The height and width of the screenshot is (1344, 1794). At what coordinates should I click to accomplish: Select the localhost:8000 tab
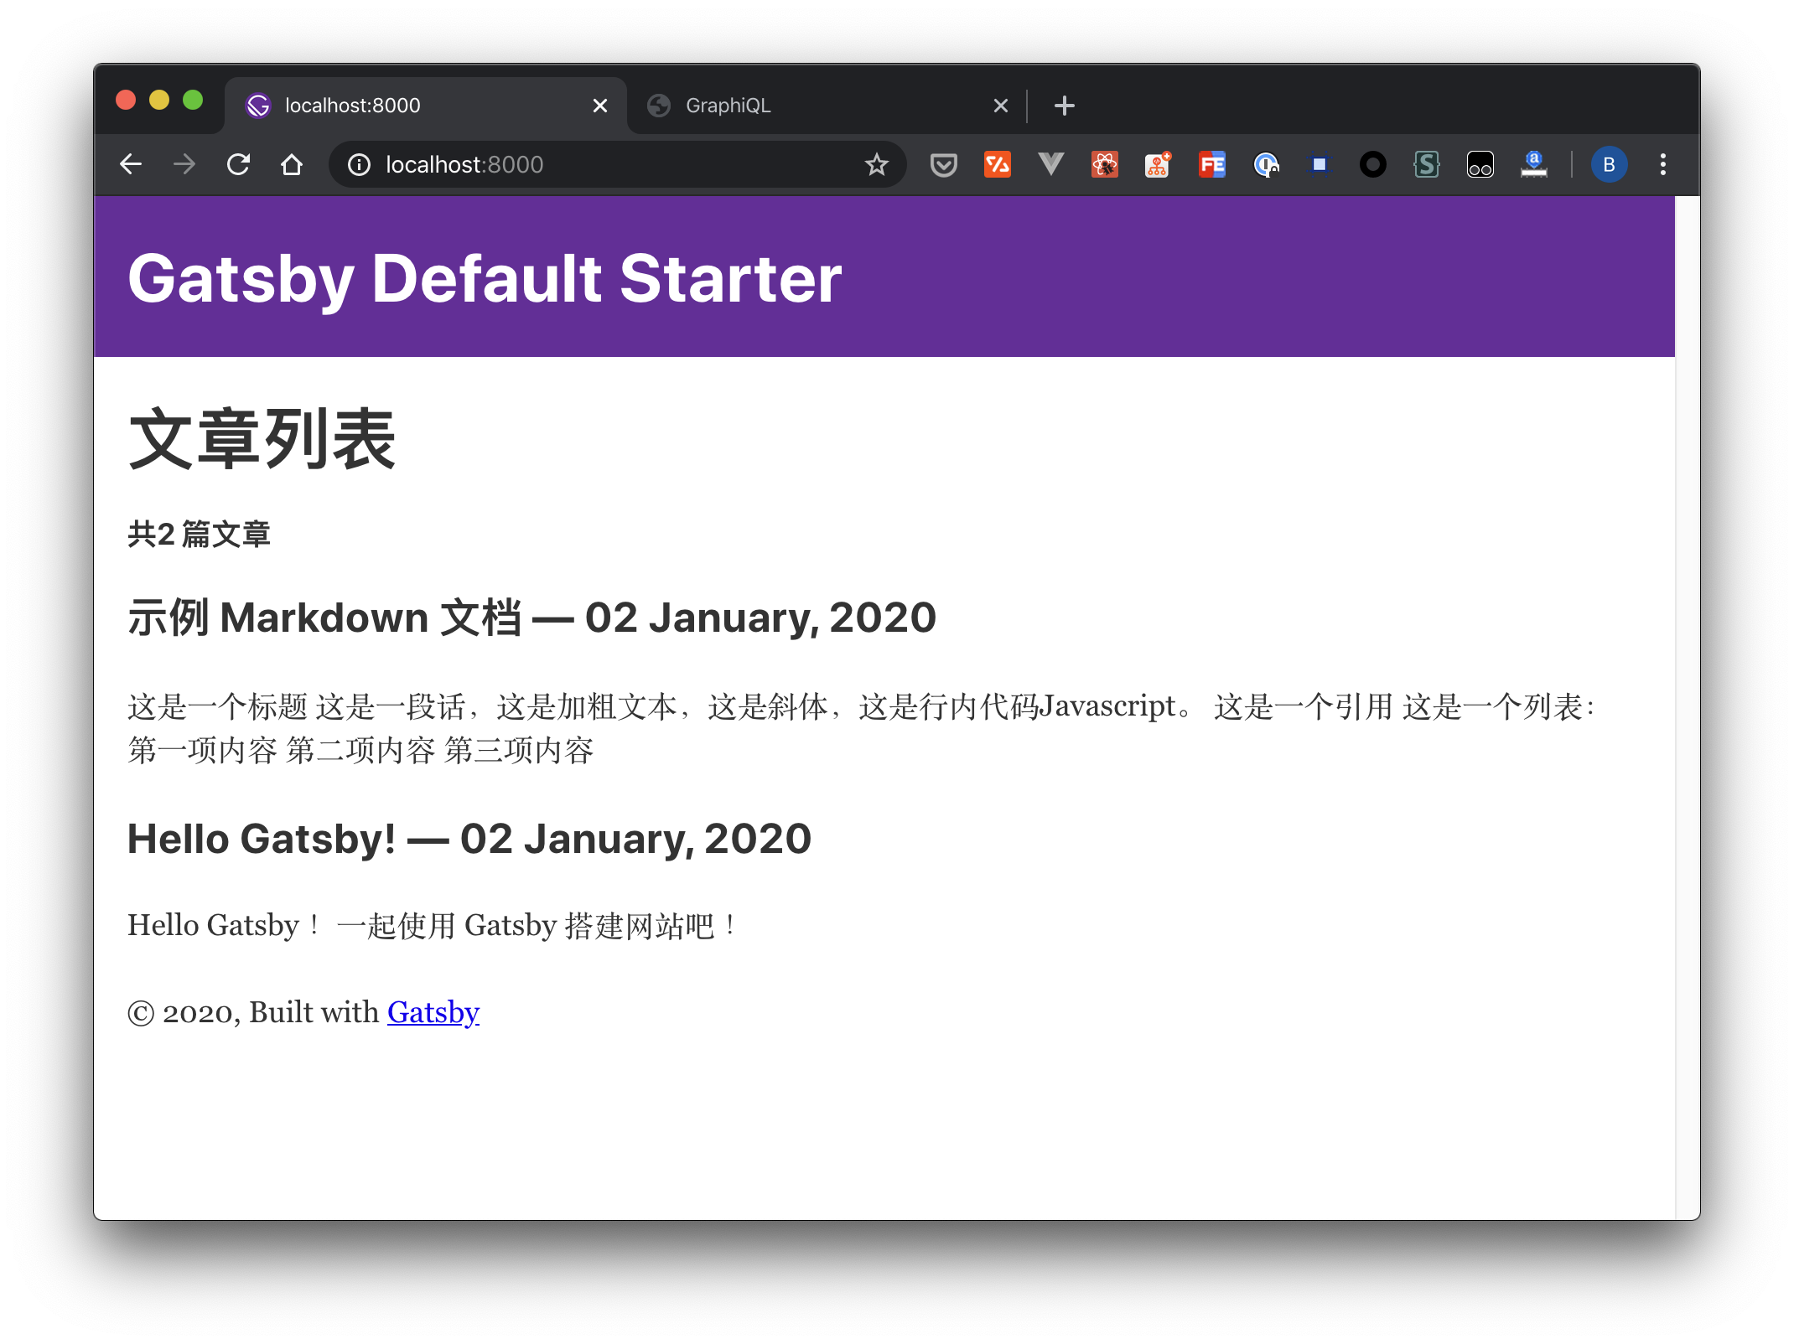tap(426, 106)
